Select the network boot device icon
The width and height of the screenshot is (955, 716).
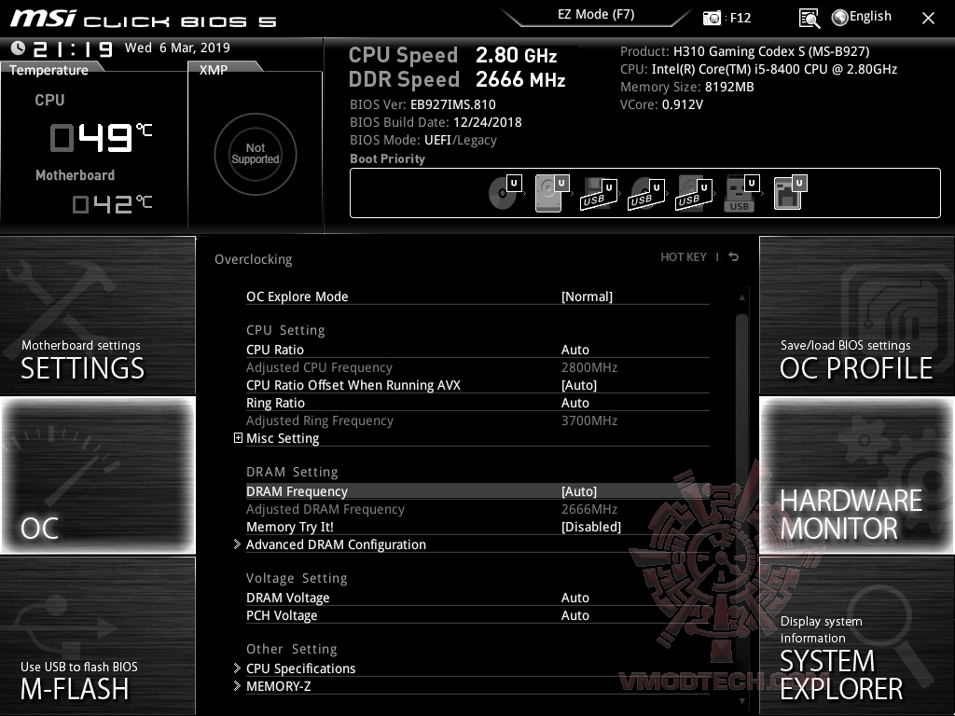click(790, 192)
